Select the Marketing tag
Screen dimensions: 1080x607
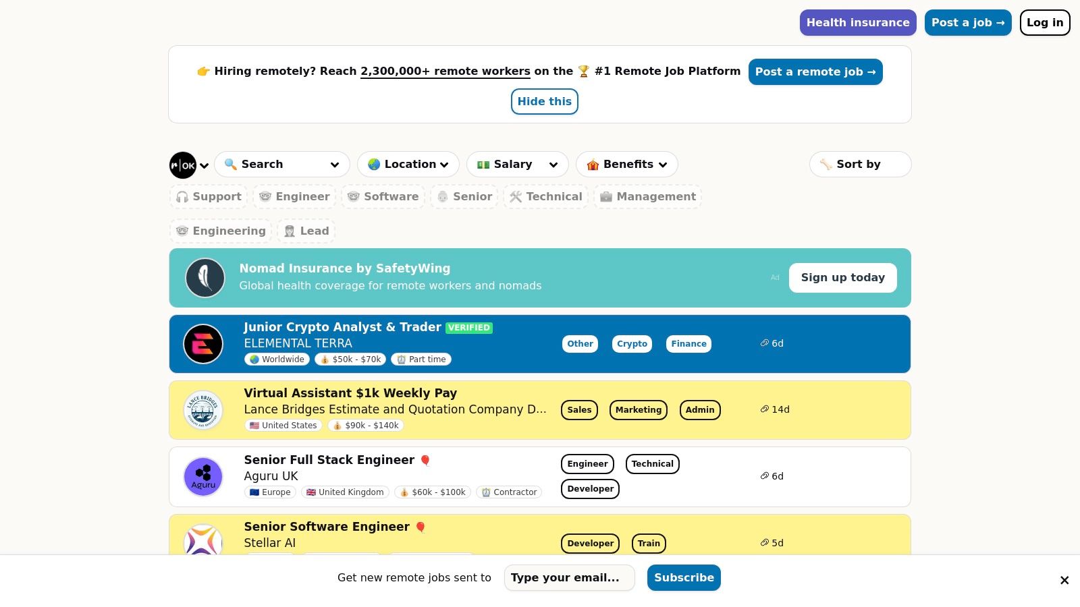pos(639,410)
